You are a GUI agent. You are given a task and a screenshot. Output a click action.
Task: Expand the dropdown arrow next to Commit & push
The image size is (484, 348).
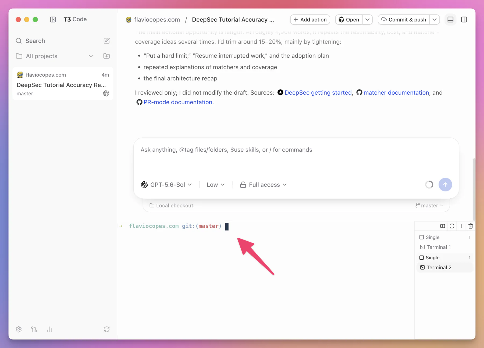[434, 20]
